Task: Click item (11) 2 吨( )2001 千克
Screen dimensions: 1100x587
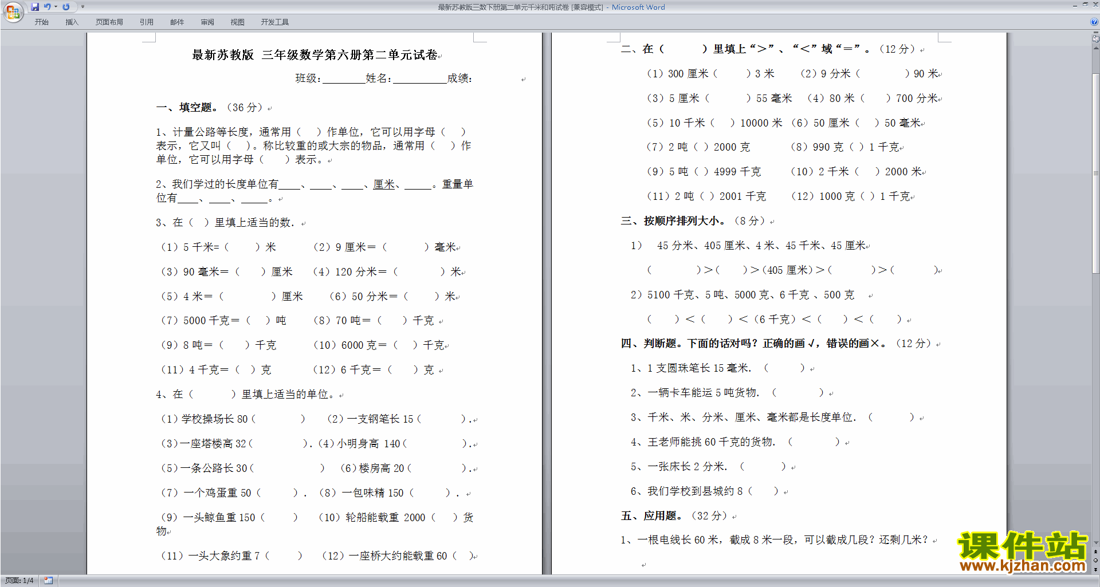Action: coord(706,196)
